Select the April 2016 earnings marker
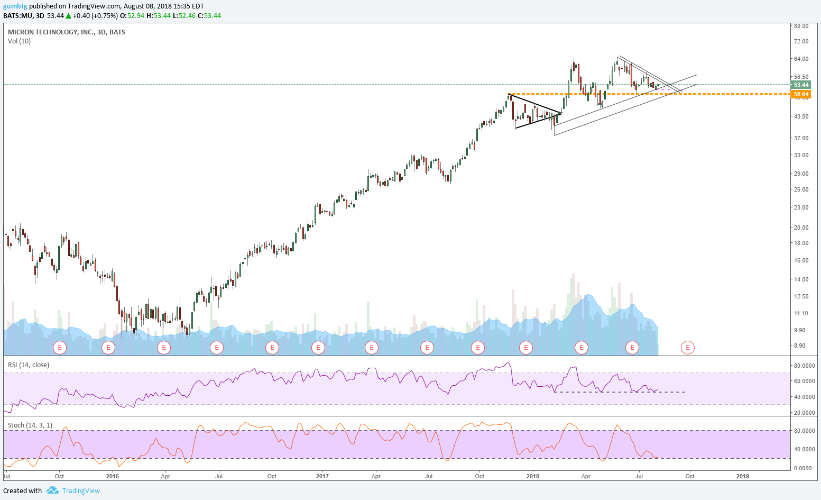 pos(164,348)
